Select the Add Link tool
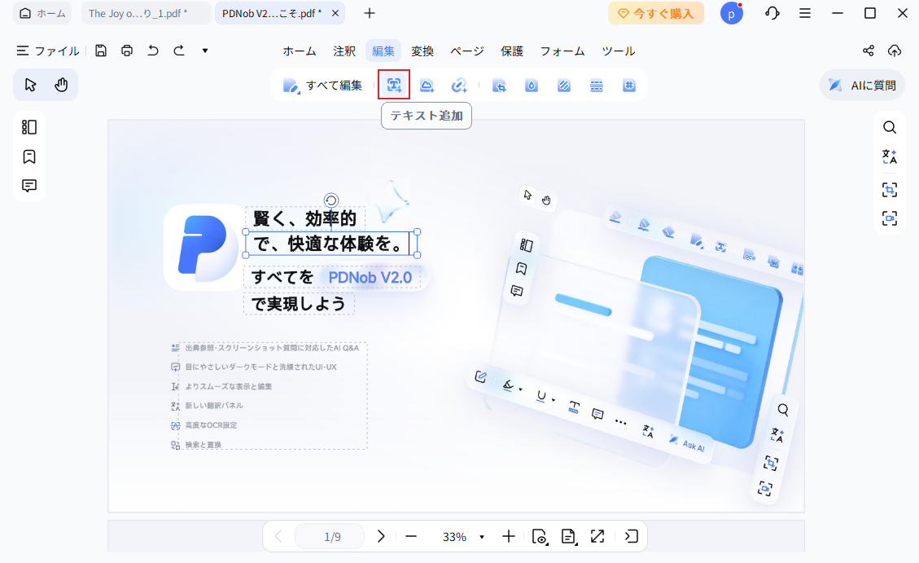Screen dimensions: 919x563 point(459,85)
